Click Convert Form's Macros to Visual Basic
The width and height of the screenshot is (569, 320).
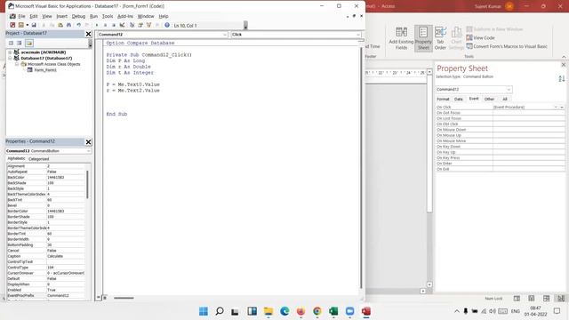[507, 46]
